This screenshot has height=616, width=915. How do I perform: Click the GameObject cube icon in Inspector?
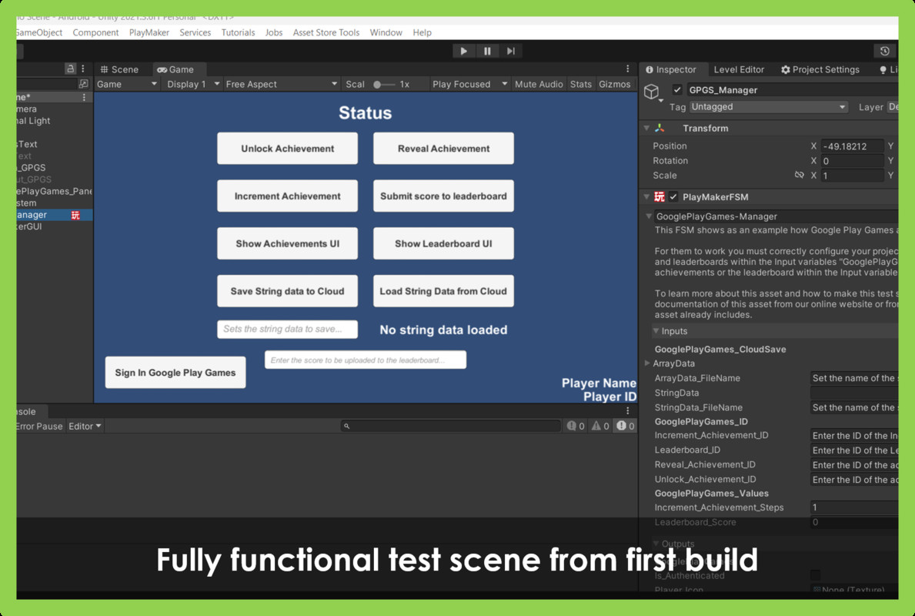pyautogui.click(x=652, y=92)
